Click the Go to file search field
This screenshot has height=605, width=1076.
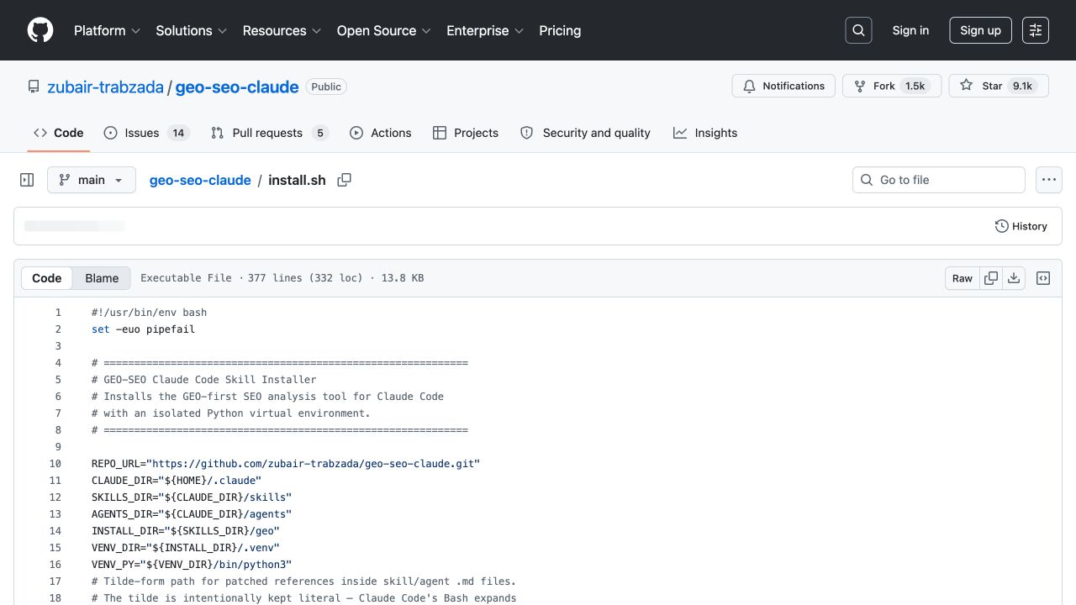[939, 180]
